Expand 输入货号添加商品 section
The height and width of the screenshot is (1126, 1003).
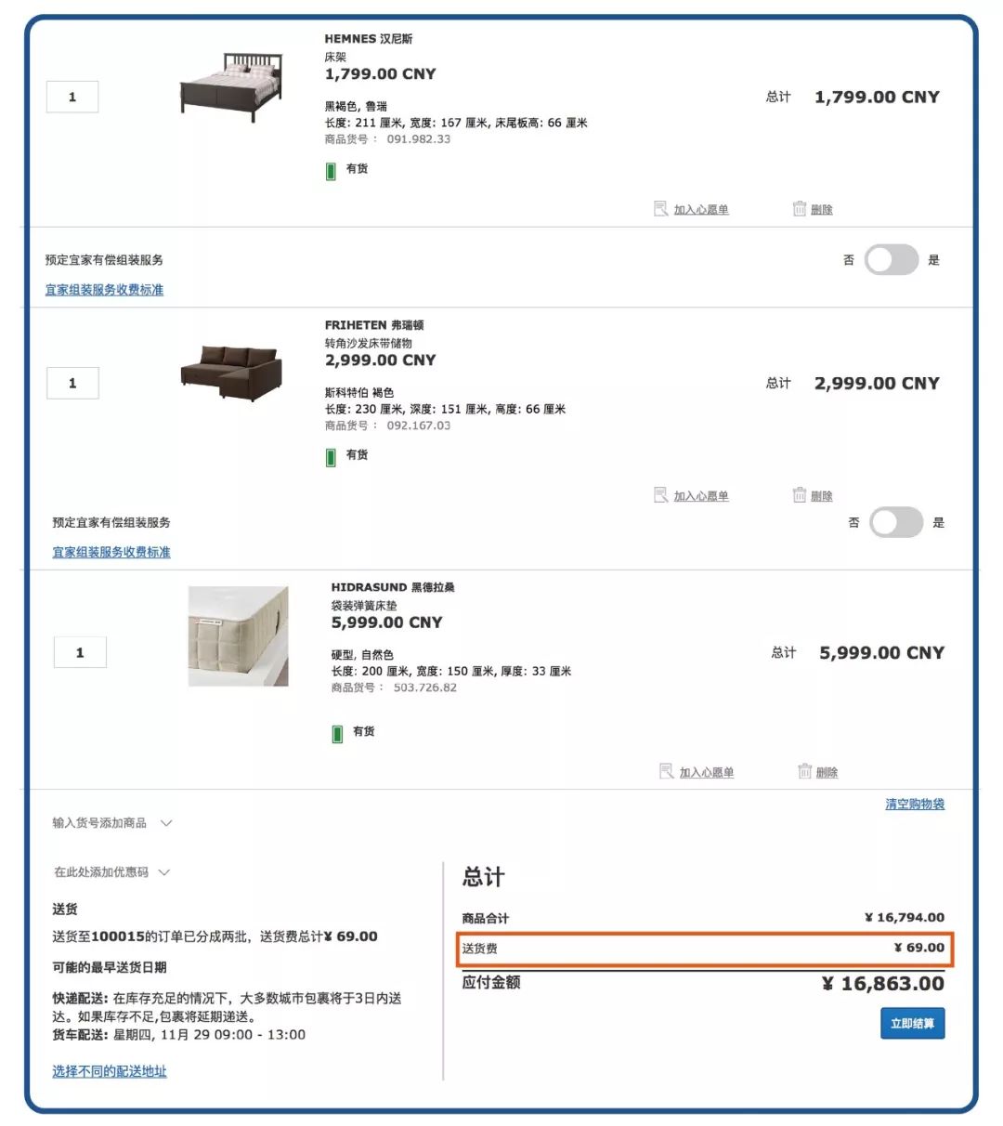(100, 823)
